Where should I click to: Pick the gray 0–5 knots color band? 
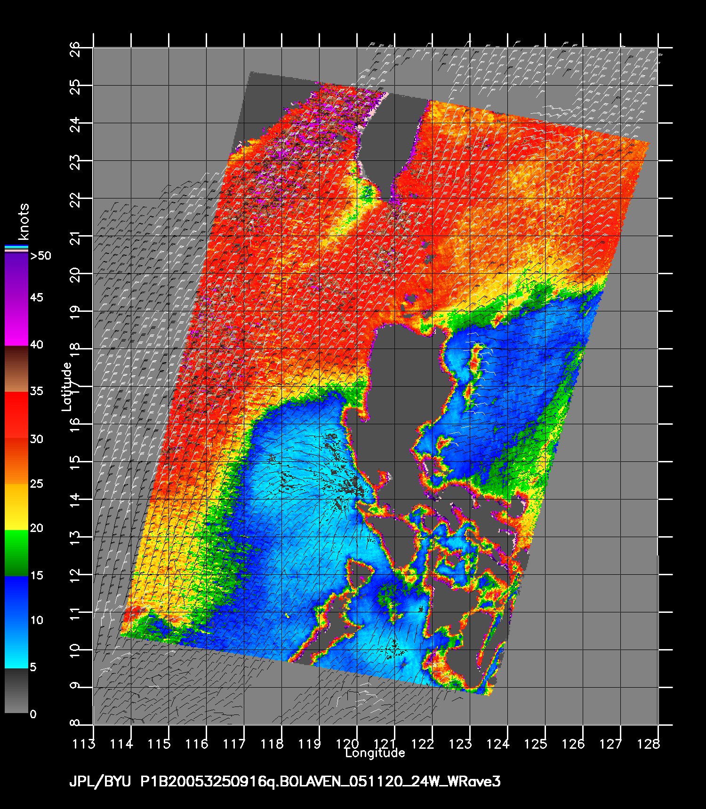(x=16, y=691)
